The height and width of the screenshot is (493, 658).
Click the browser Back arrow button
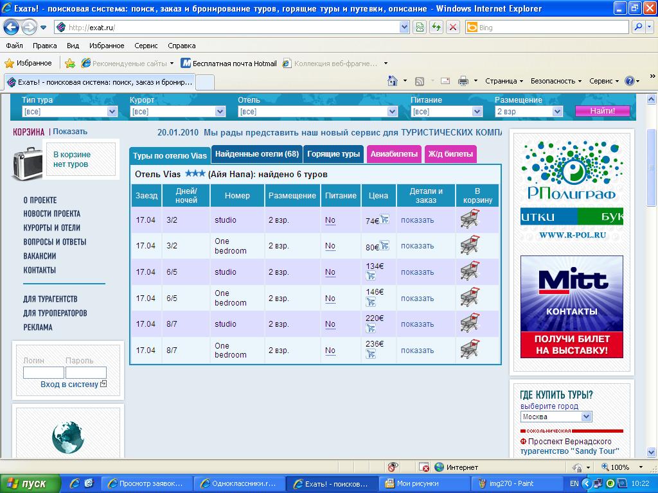[11, 28]
